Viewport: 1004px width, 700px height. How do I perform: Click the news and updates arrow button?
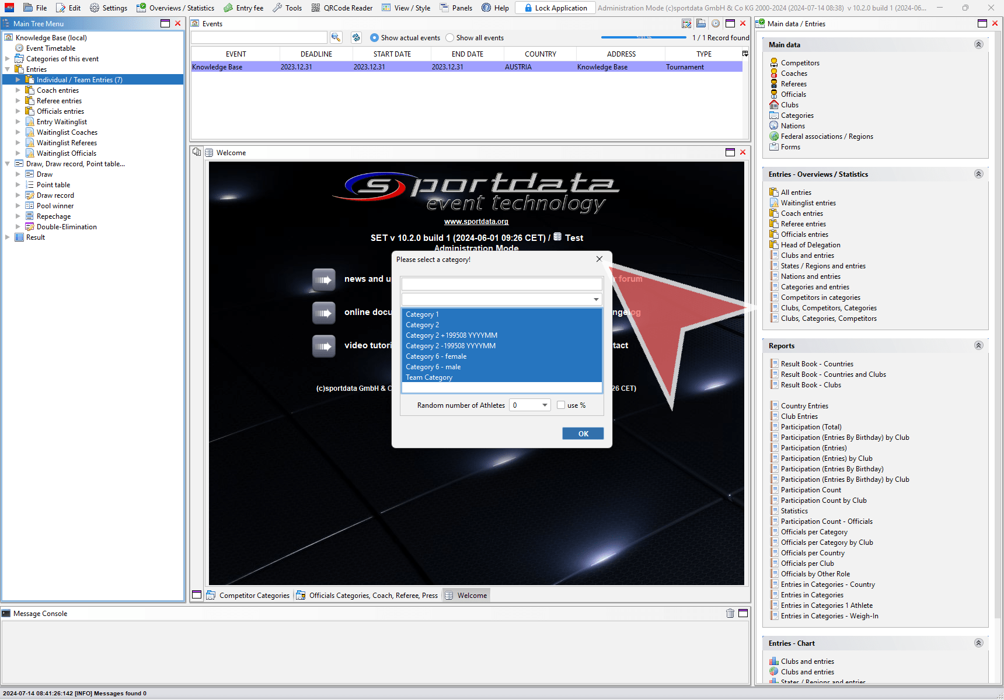click(x=323, y=279)
